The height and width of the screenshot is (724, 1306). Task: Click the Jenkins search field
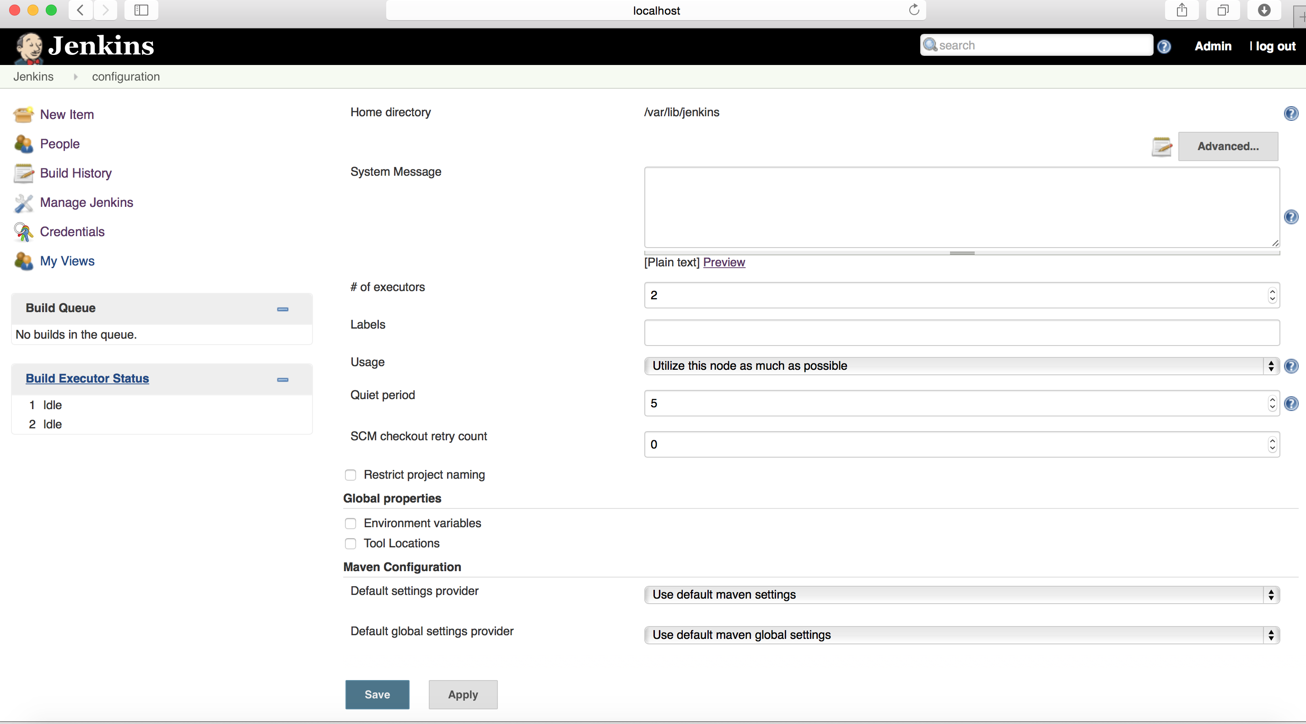(1036, 45)
